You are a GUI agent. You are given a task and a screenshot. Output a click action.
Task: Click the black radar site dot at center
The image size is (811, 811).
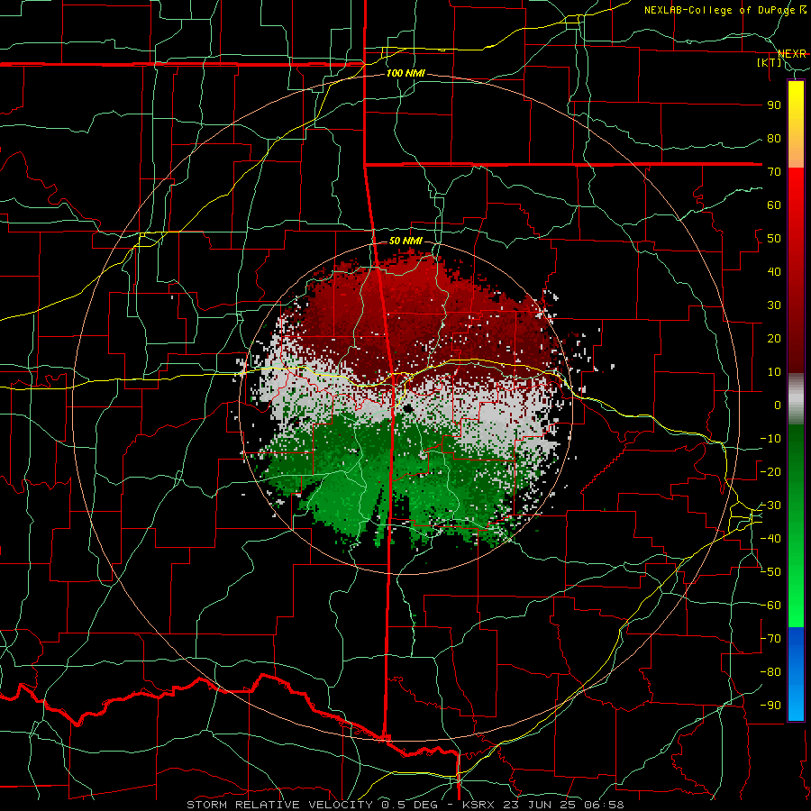pyautogui.click(x=408, y=408)
